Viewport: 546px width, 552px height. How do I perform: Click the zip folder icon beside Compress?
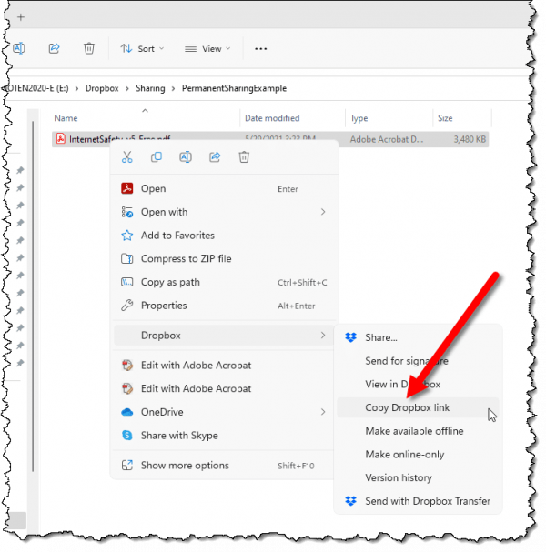[x=126, y=259]
